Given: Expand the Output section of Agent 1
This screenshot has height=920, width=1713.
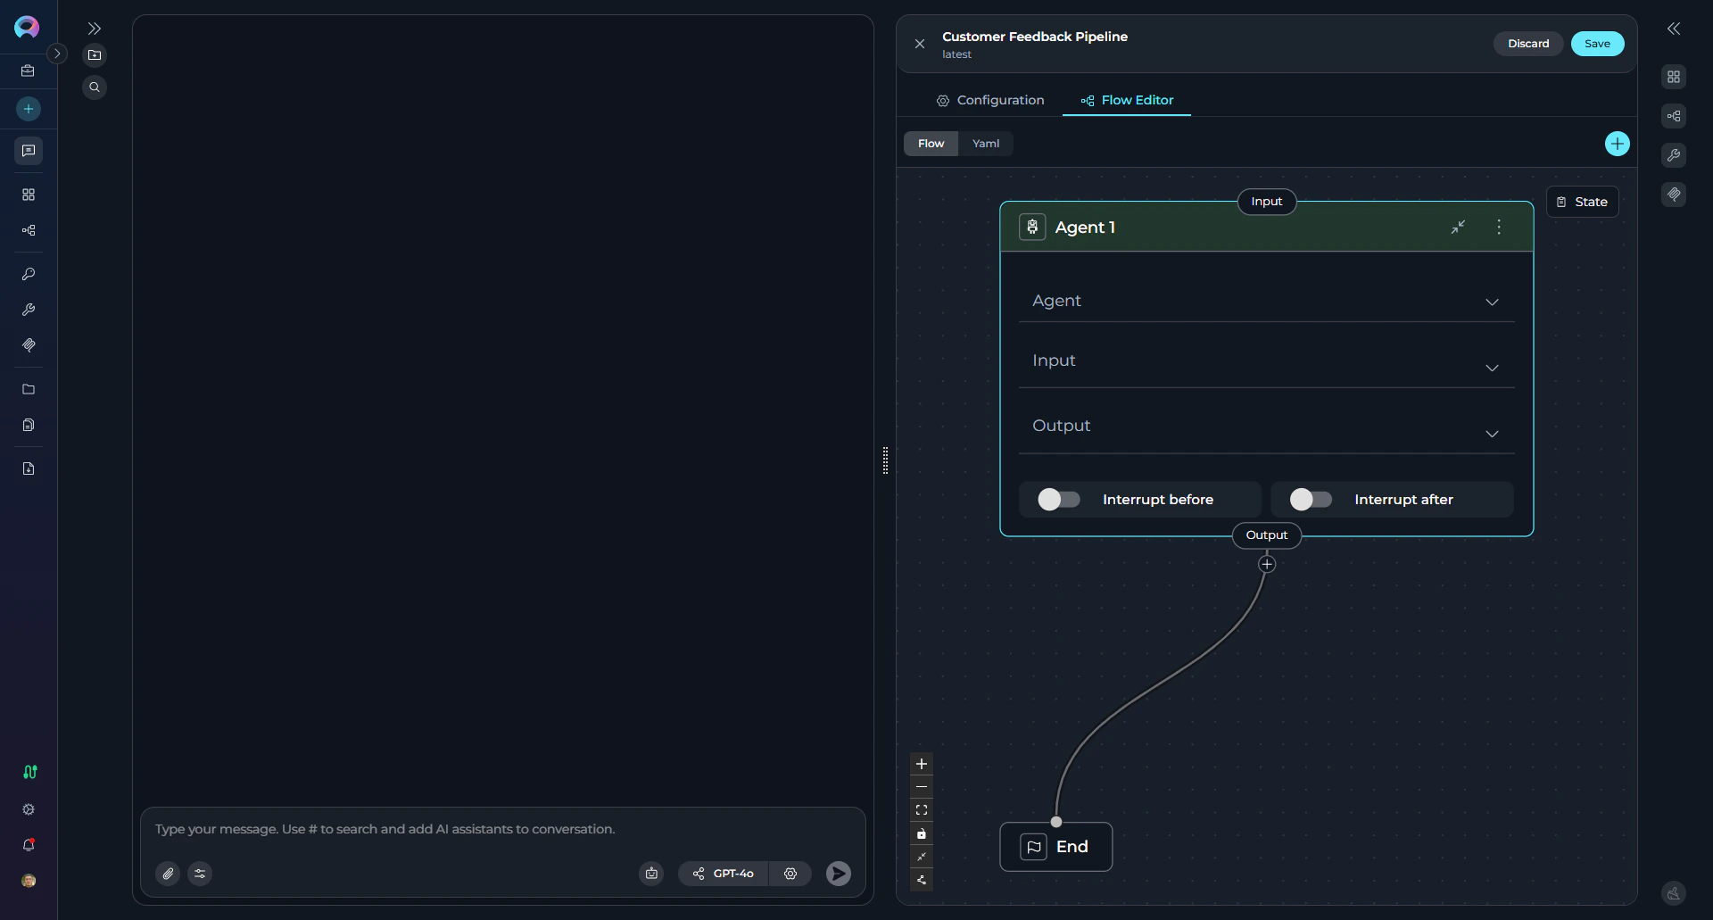Looking at the screenshot, I should click(x=1493, y=434).
